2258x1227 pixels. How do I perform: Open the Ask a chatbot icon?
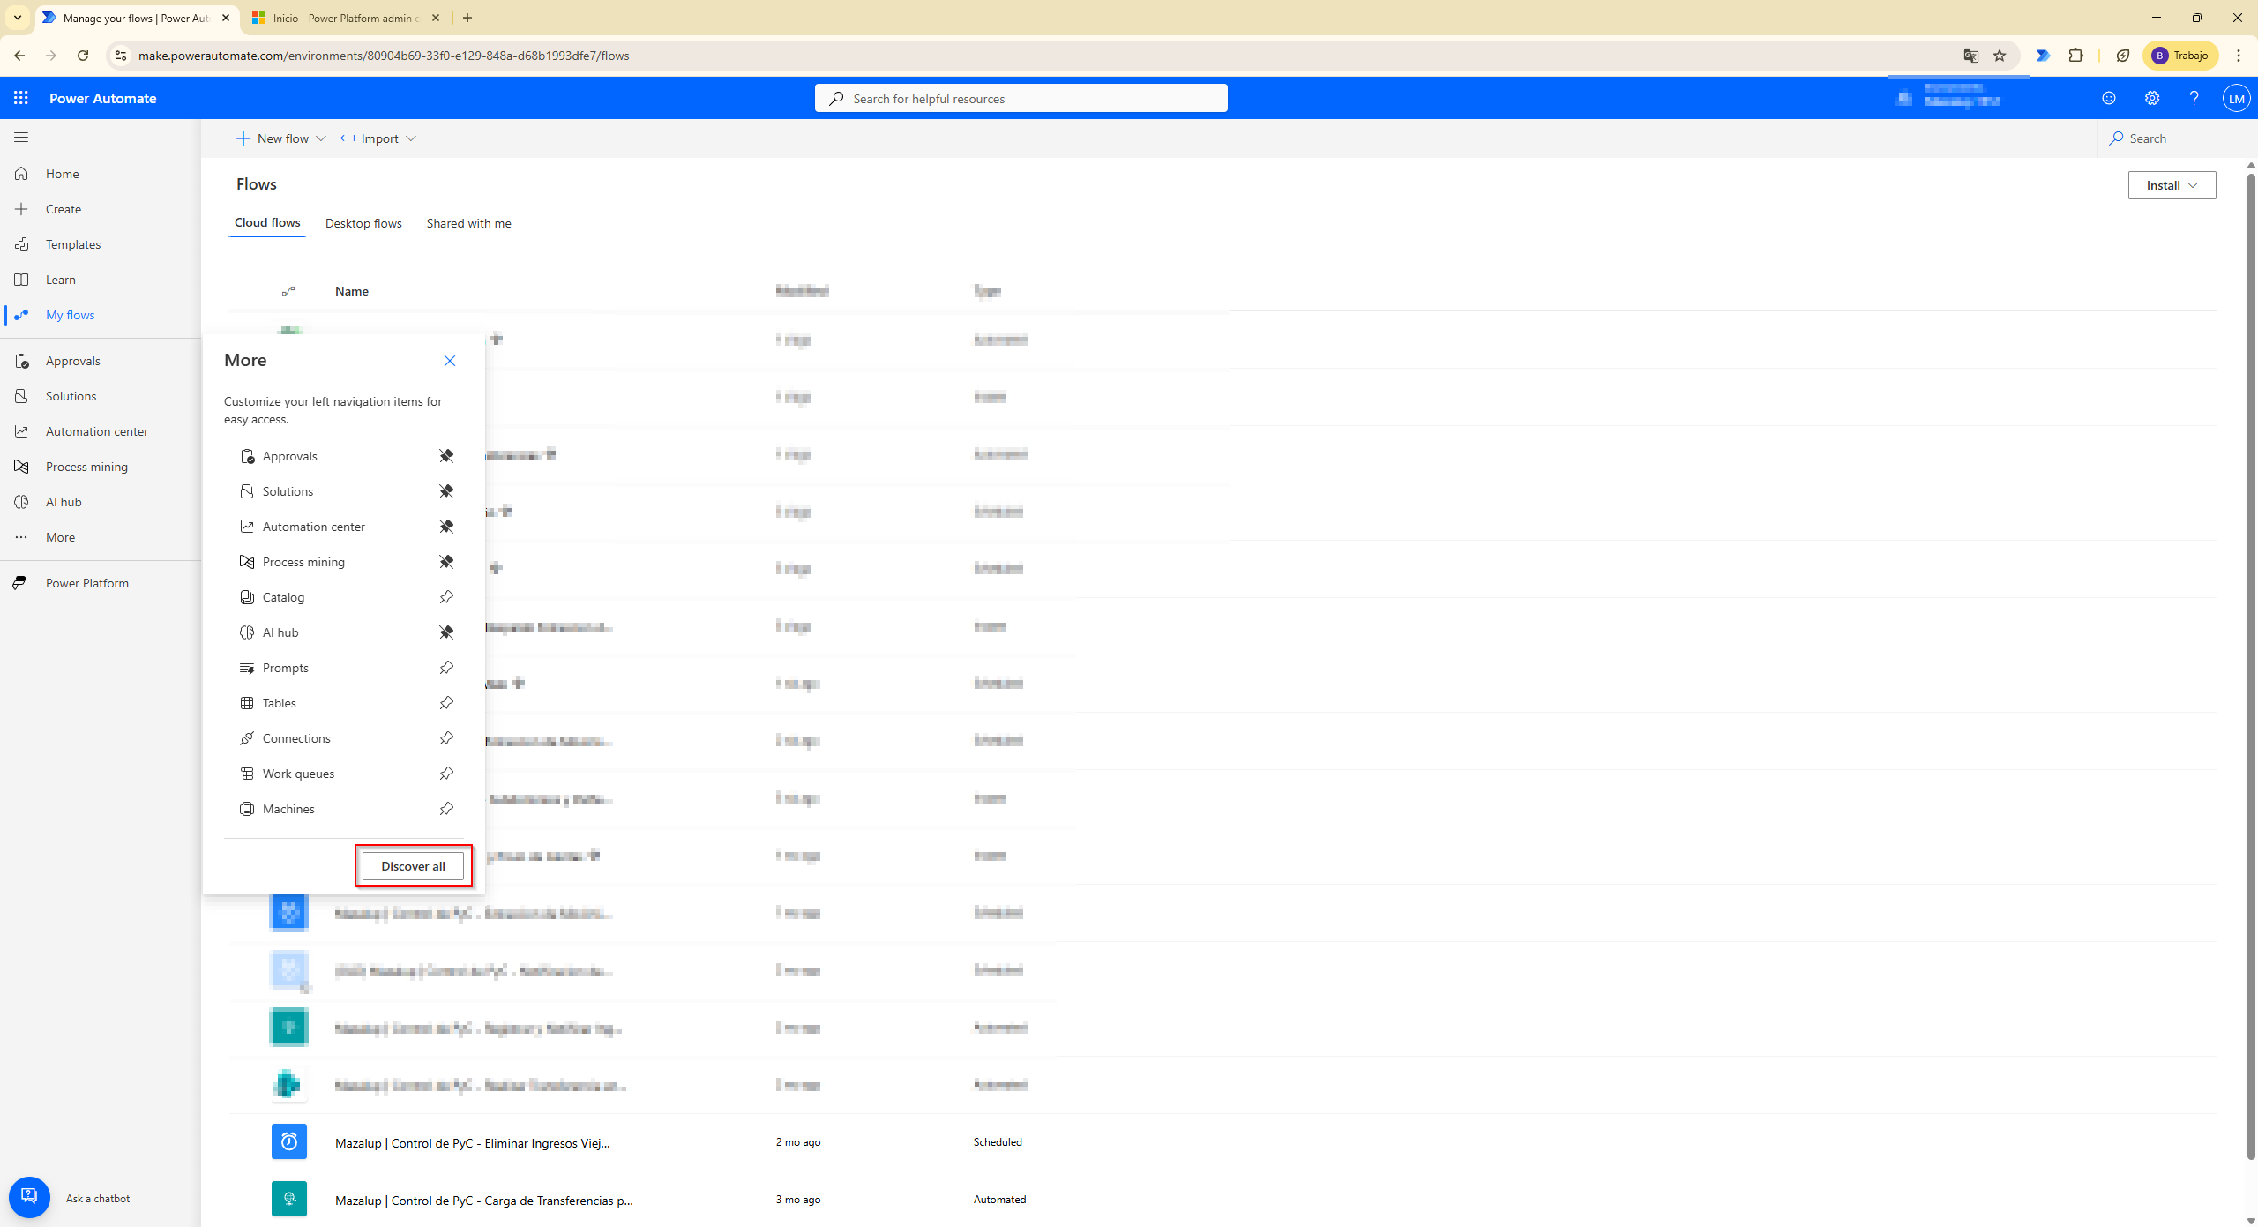[x=29, y=1197]
